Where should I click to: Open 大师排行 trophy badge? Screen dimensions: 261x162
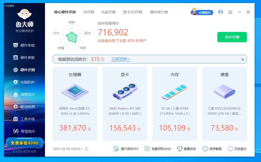pyautogui.click(x=202, y=12)
